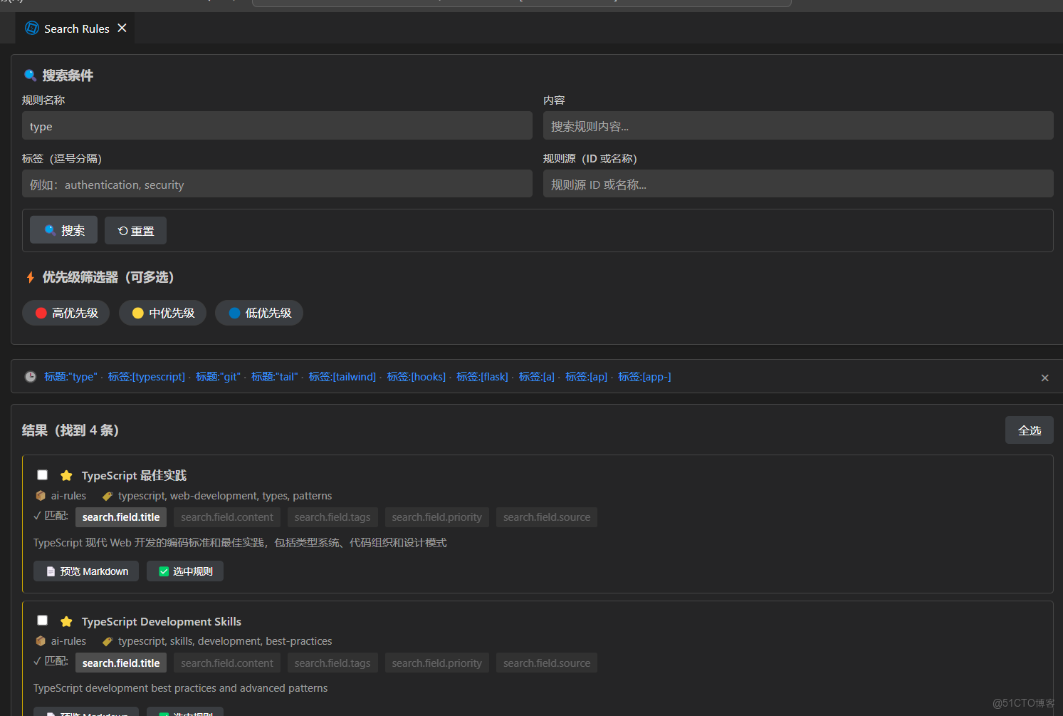
Task: Apply history search 标签:[ap]
Action: [586, 377]
